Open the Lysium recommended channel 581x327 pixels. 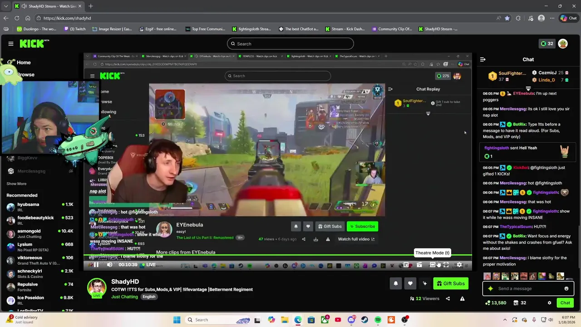[40, 247]
